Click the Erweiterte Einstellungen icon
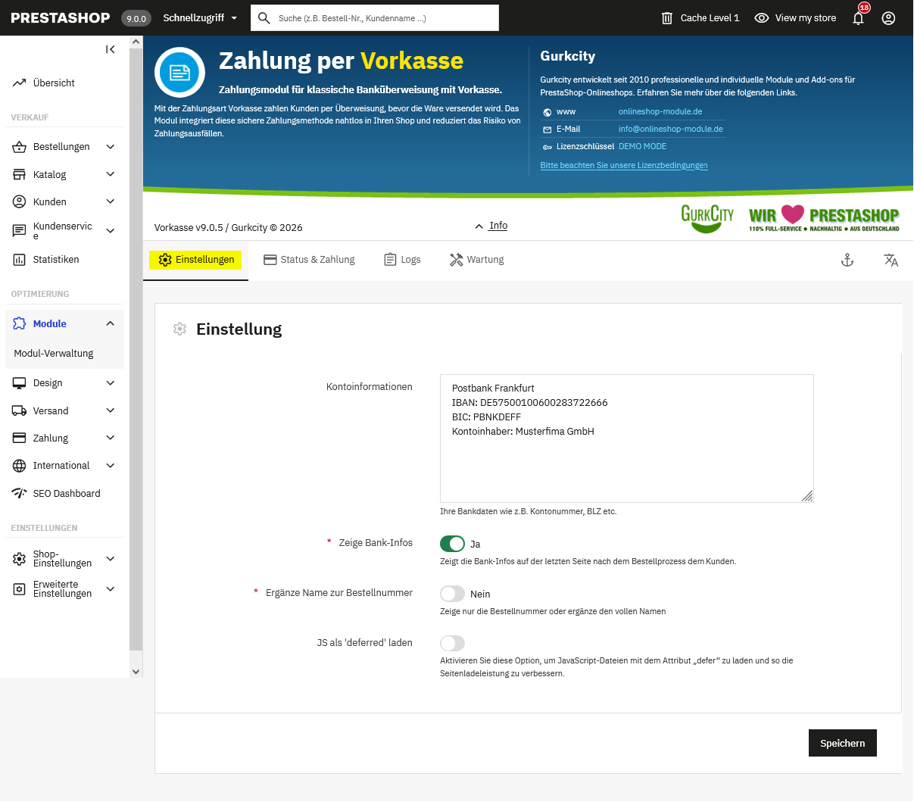 19,589
